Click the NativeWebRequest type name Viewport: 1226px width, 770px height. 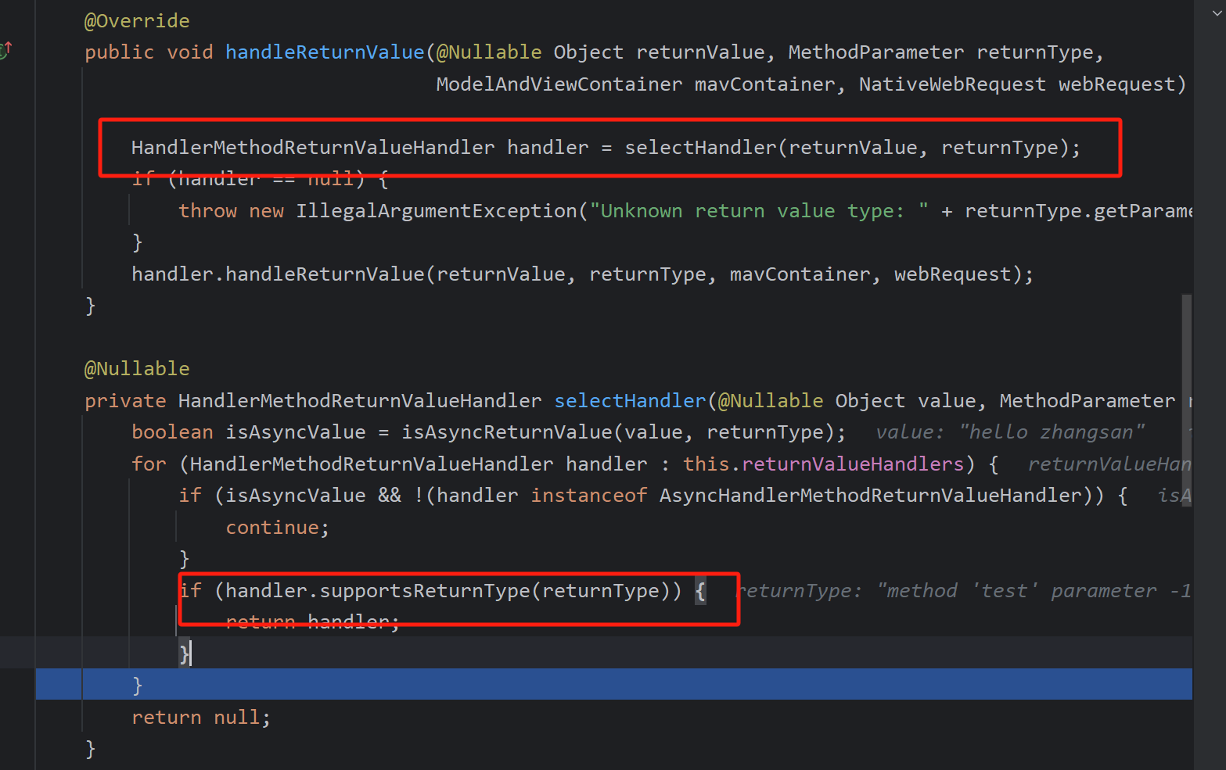[952, 84]
